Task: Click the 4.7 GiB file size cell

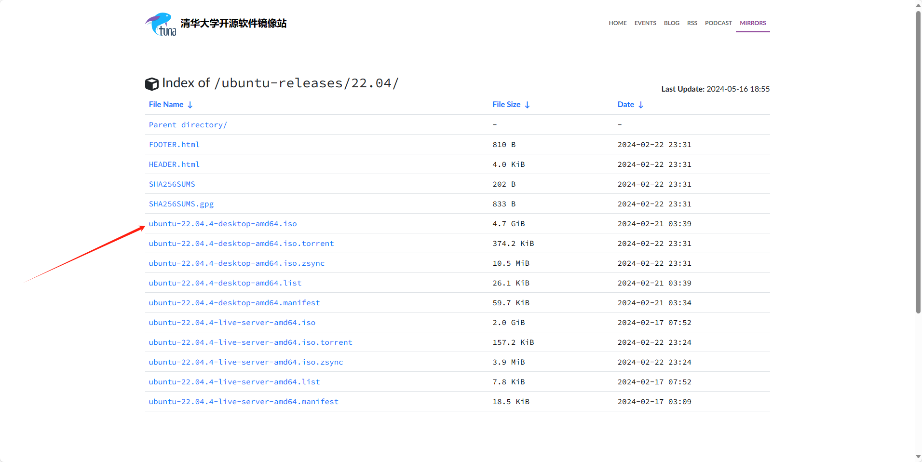Action: click(x=509, y=224)
